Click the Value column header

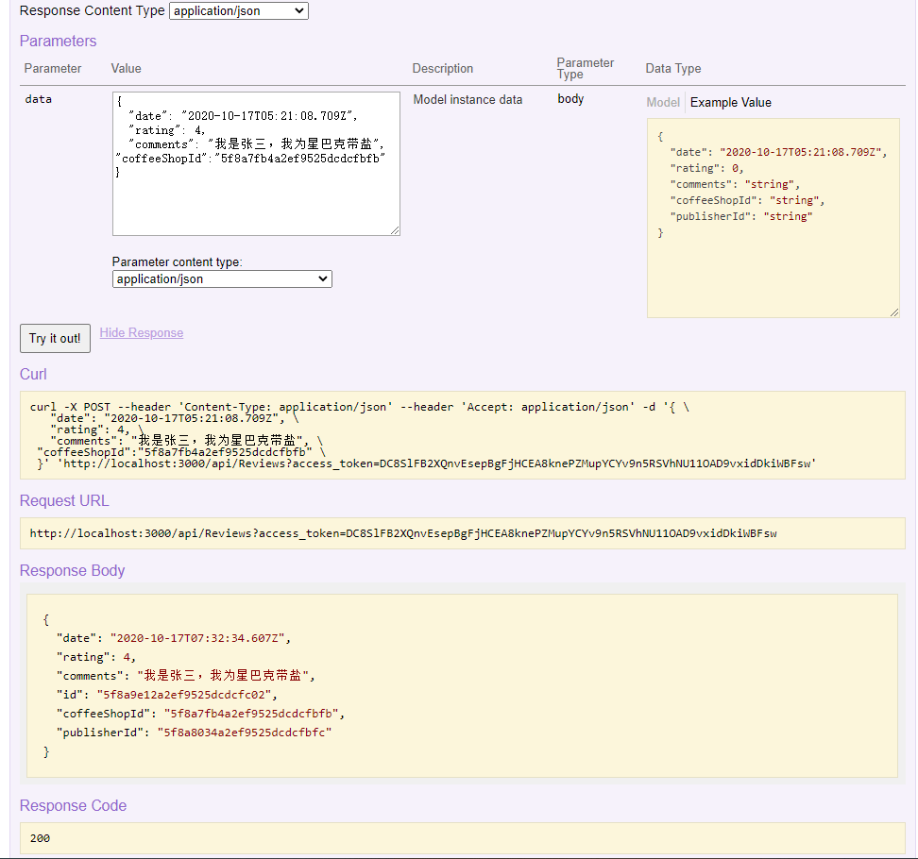coord(126,69)
